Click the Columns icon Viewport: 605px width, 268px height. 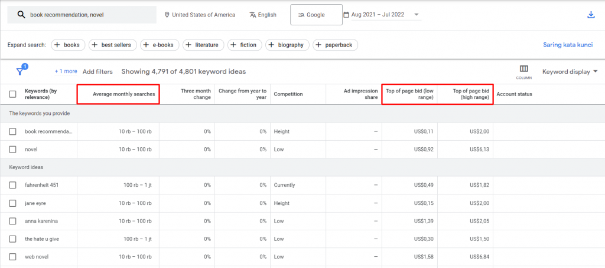coord(523,71)
